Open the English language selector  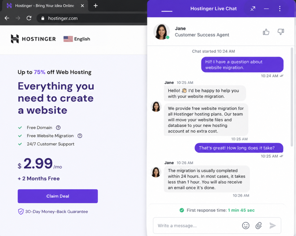coord(77,39)
